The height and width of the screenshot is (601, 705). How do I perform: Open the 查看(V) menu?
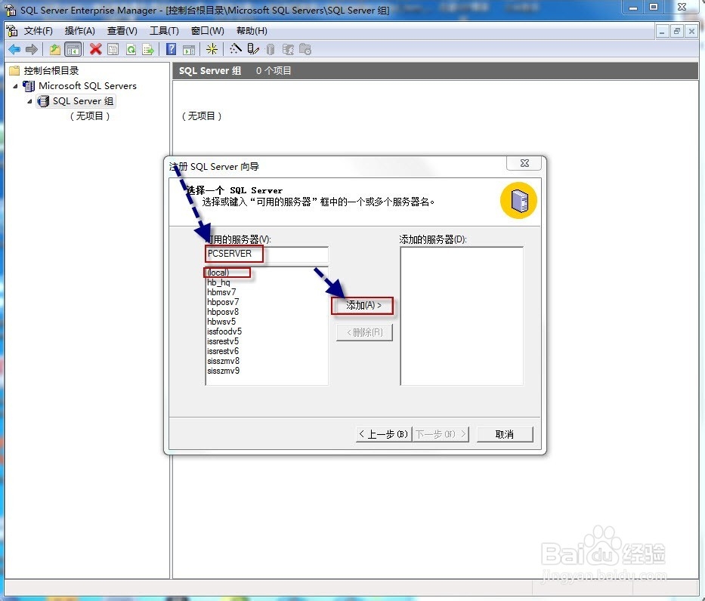(122, 30)
